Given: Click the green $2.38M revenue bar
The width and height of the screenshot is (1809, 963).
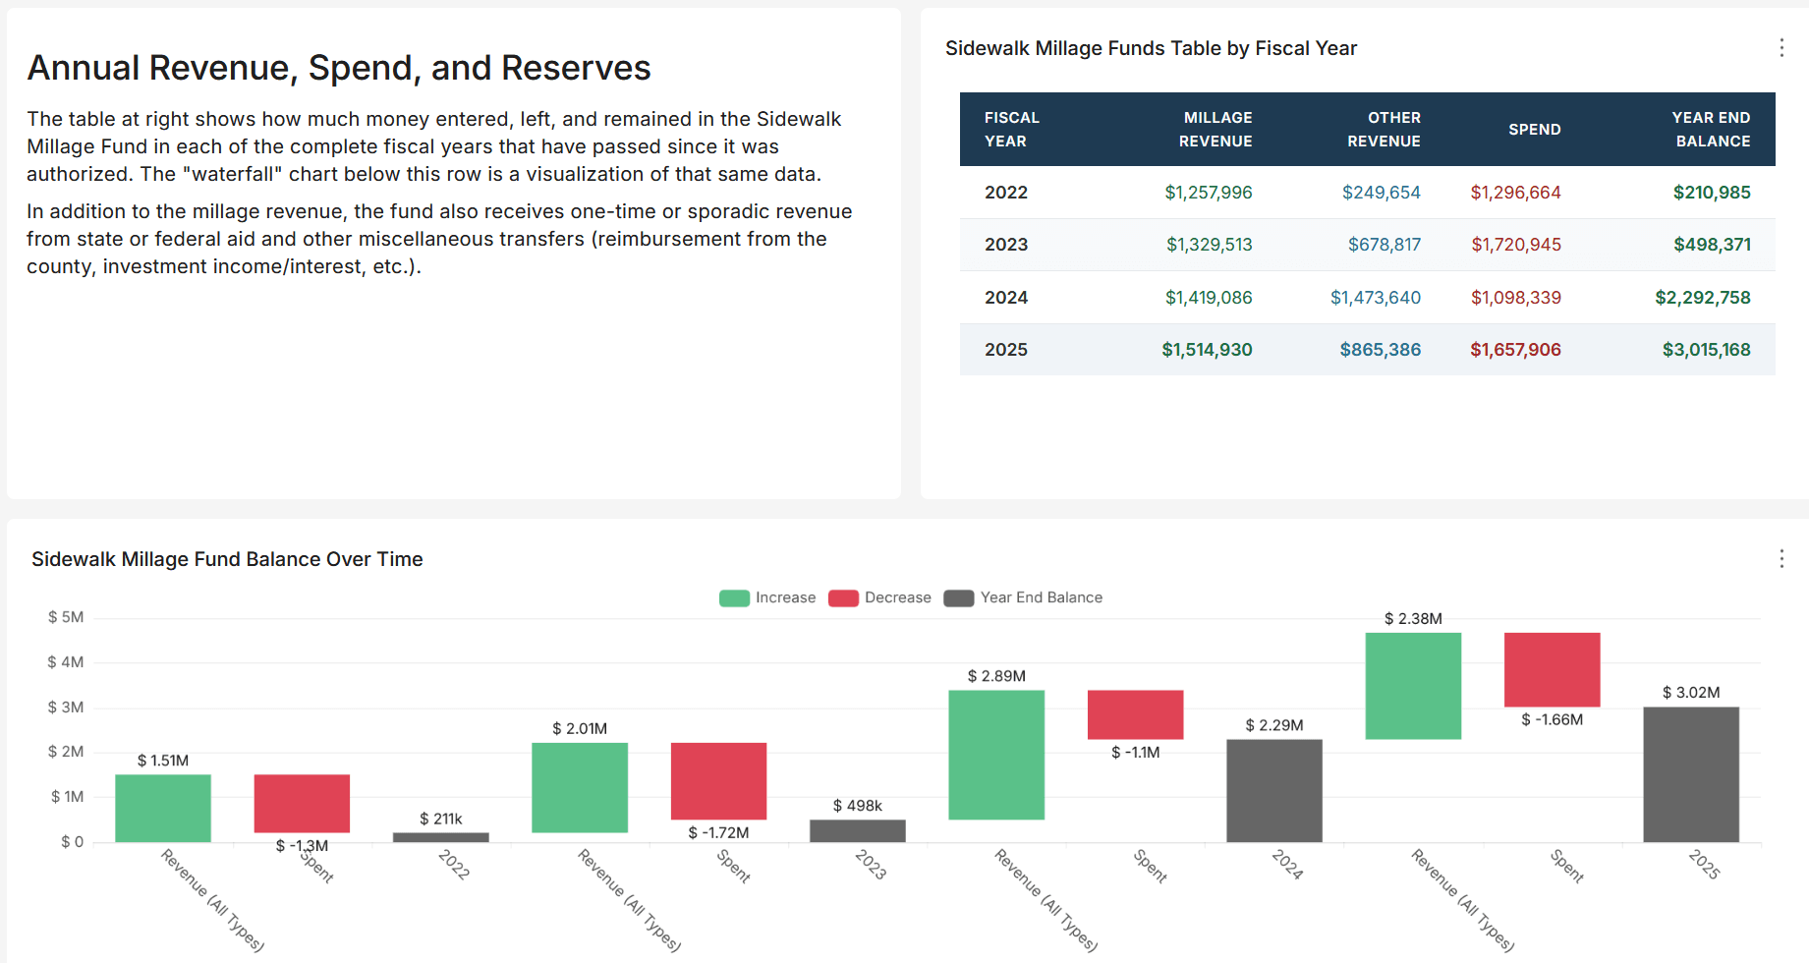Looking at the screenshot, I should (1413, 686).
